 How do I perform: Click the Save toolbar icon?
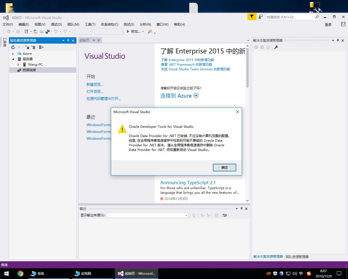click(42, 32)
